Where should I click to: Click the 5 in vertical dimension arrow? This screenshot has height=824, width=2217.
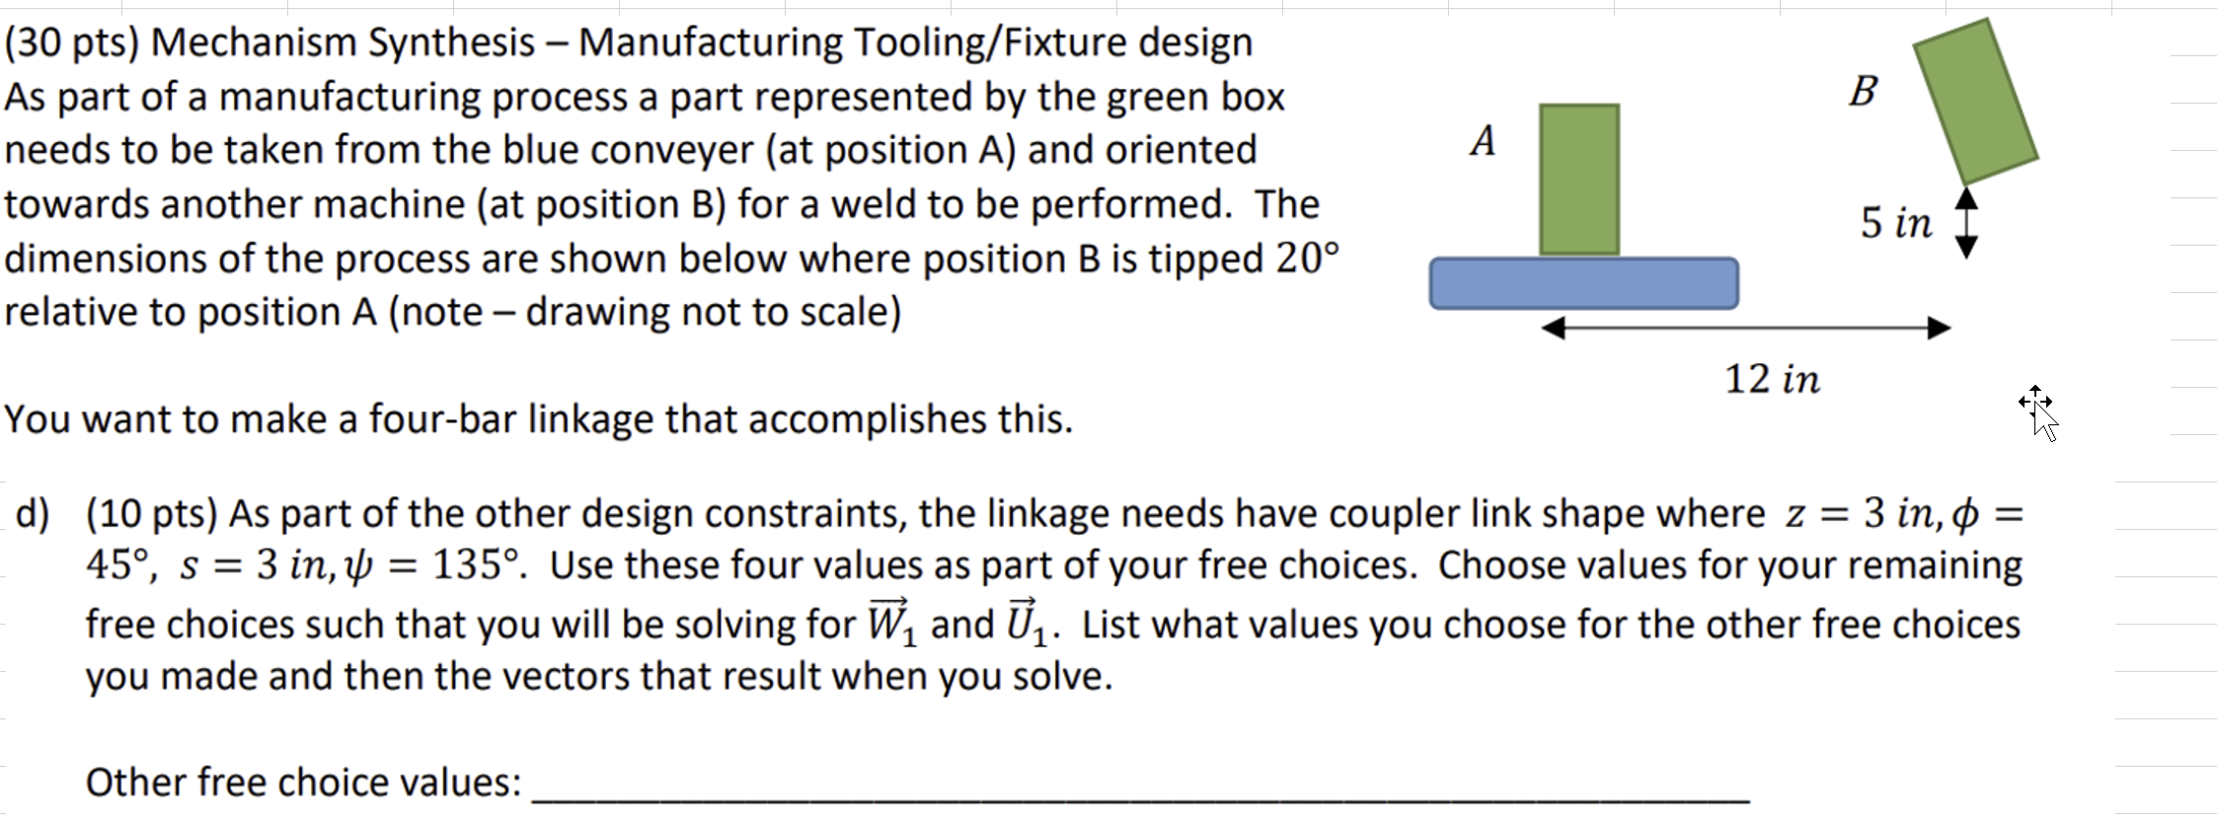(1966, 224)
